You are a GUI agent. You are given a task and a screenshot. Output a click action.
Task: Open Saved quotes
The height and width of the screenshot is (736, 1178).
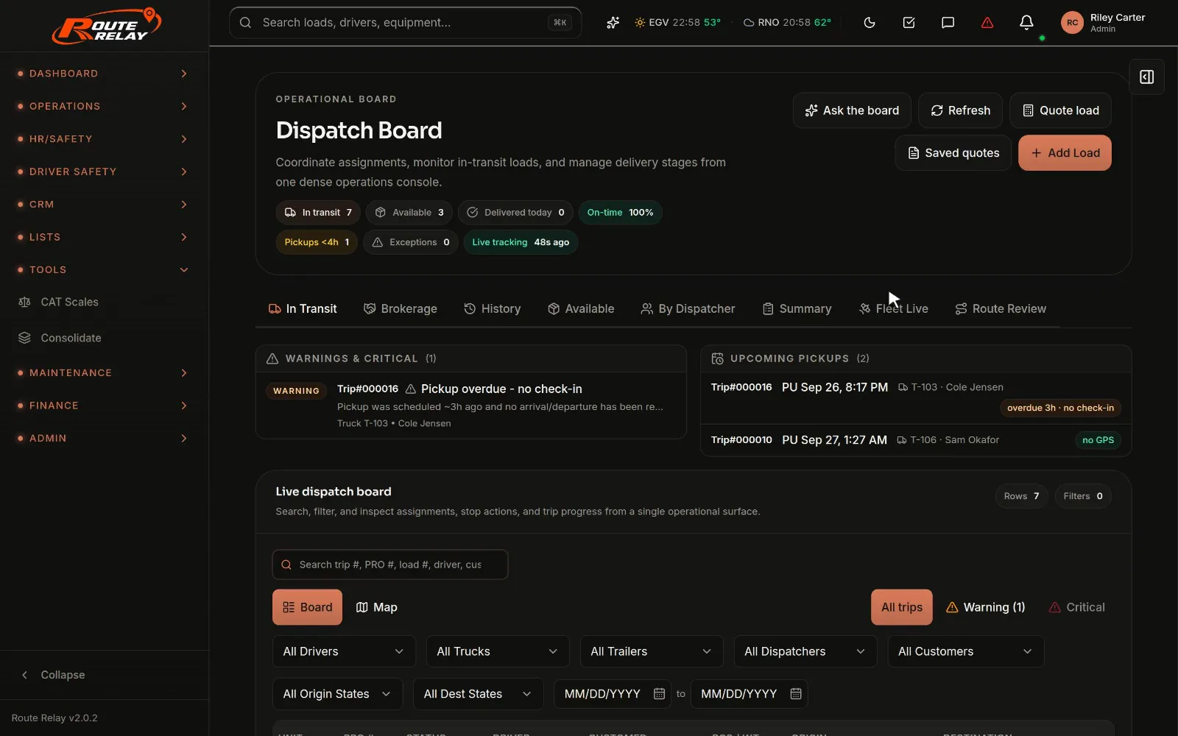tap(953, 153)
